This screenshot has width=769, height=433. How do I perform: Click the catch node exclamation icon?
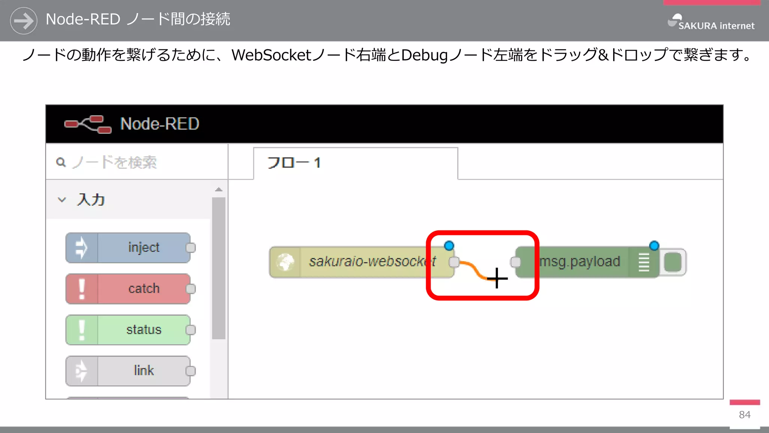tap(81, 289)
